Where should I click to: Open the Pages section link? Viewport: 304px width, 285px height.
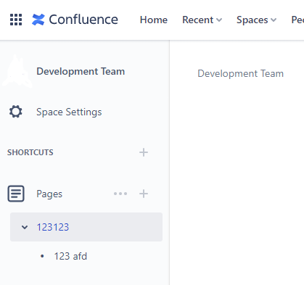coord(49,194)
